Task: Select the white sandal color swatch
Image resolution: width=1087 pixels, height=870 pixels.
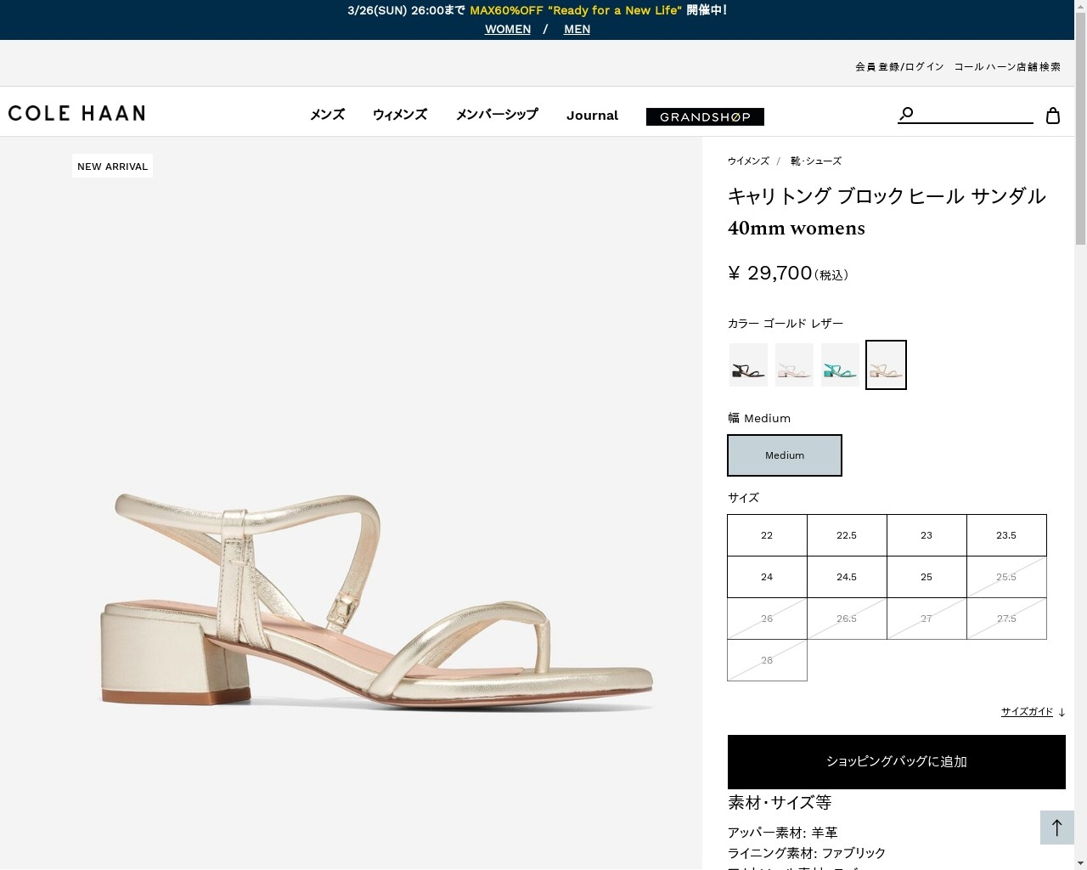Action: (x=794, y=365)
